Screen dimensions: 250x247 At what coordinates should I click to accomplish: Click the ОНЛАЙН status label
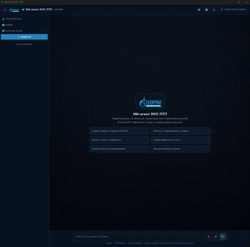click(58, 10)
